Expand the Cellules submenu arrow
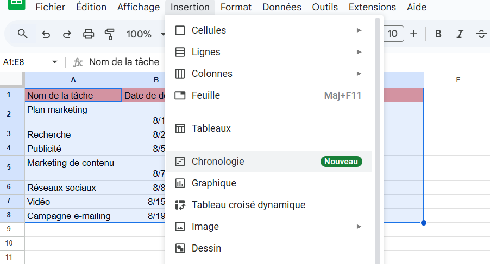This screenshot has width=490, height=264. (359, 30)
